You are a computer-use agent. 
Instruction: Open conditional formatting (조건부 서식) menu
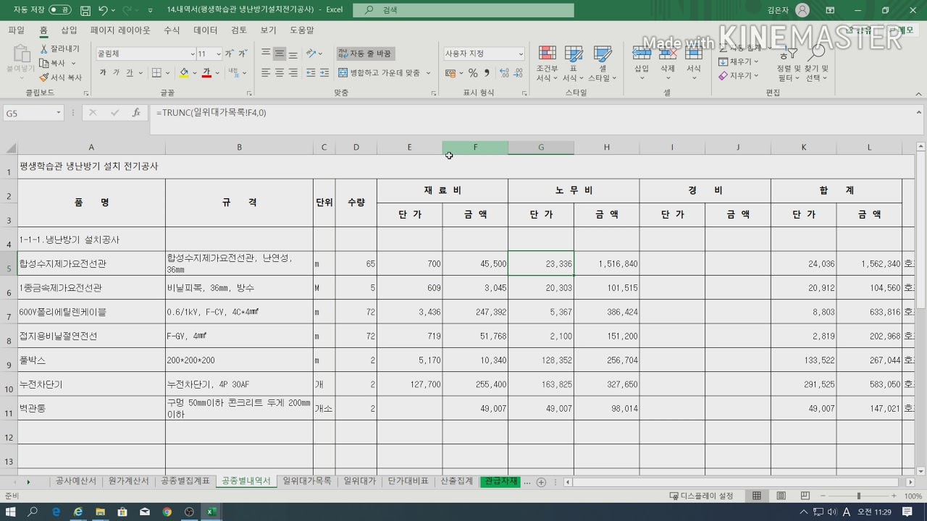pos(547,64)
